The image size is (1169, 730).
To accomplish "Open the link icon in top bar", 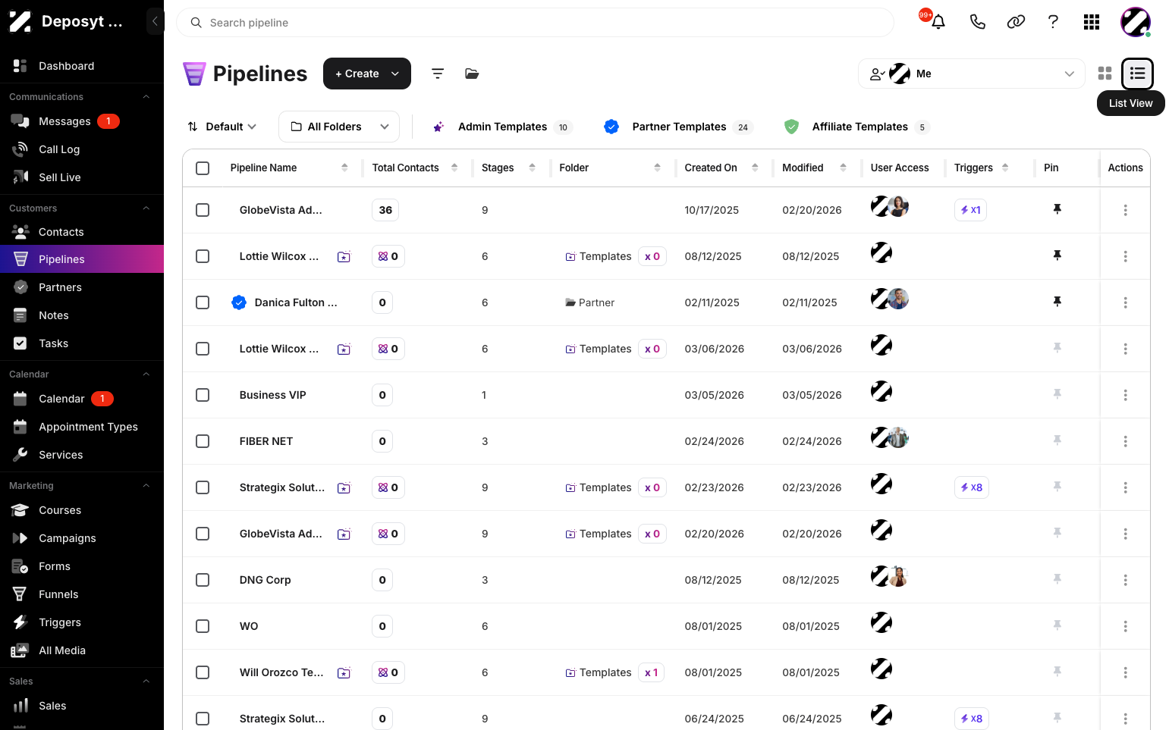I will tap(1016, 22).
